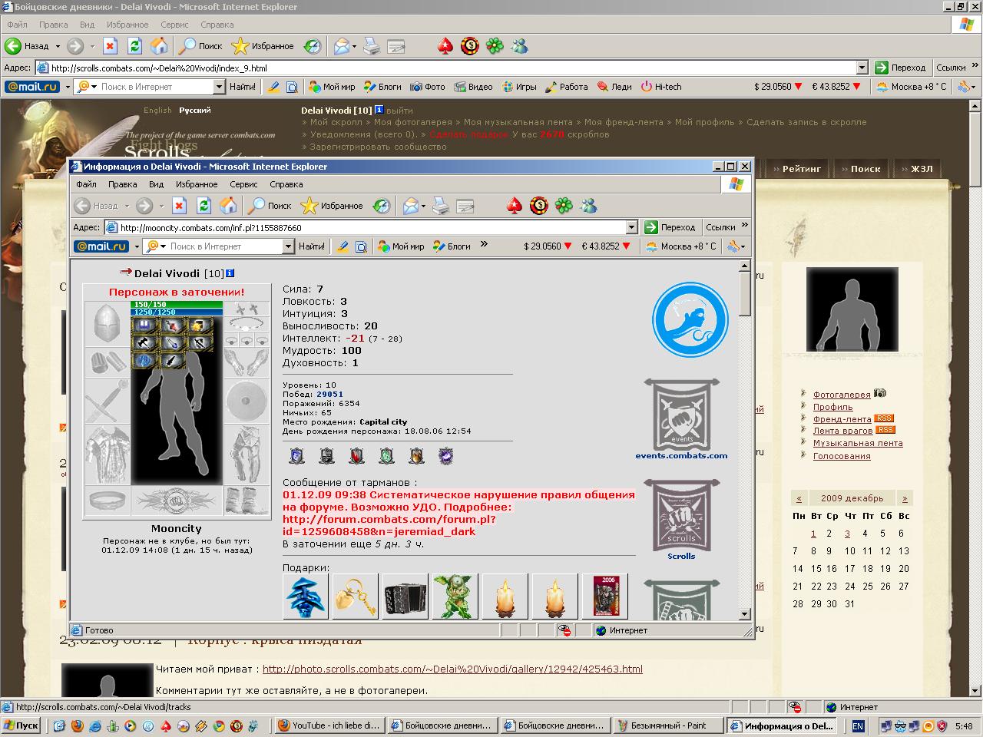Stop loading in the Информация о Delai Vivodi window
The width and height of the screenshot is (983, 737).
click(179, 206)
